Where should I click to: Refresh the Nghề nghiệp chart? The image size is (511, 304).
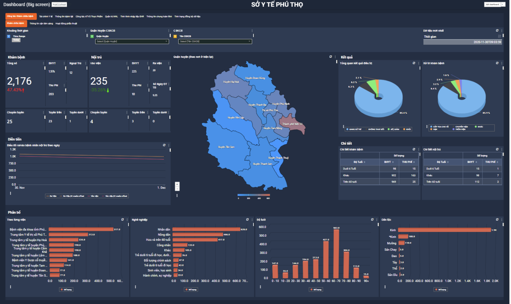tap(247, 220)
